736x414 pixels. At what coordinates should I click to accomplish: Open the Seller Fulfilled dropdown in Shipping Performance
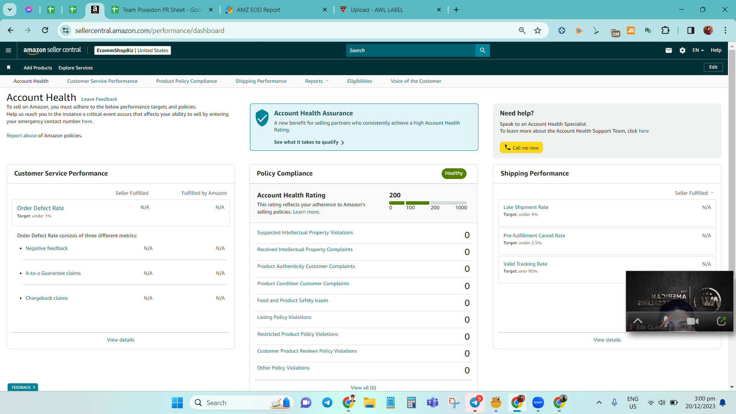tap(694, 193)
